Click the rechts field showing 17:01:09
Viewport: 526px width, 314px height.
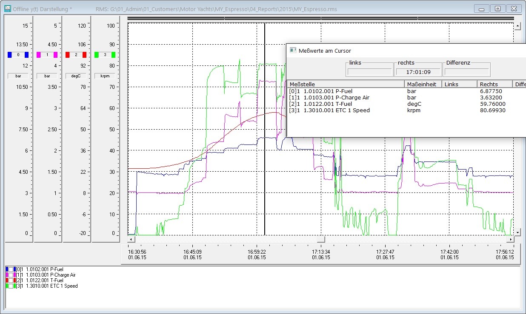click(x=418, y=71)
